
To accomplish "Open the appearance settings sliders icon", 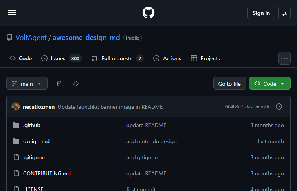I will [284, 13].
